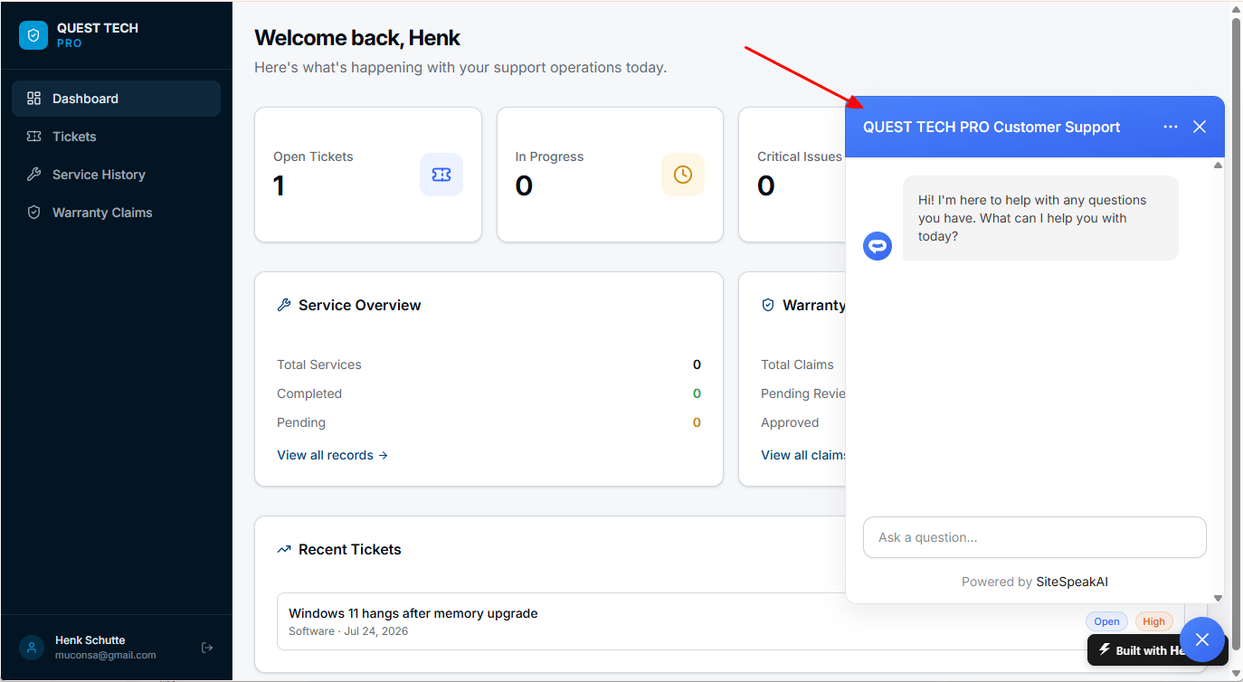Click the Quest Tech Pro shield logo

[33, 35]
